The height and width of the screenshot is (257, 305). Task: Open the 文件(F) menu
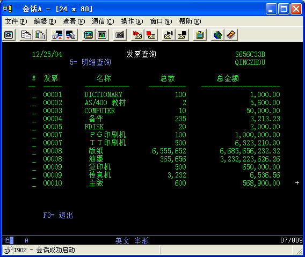click(16, 21)
